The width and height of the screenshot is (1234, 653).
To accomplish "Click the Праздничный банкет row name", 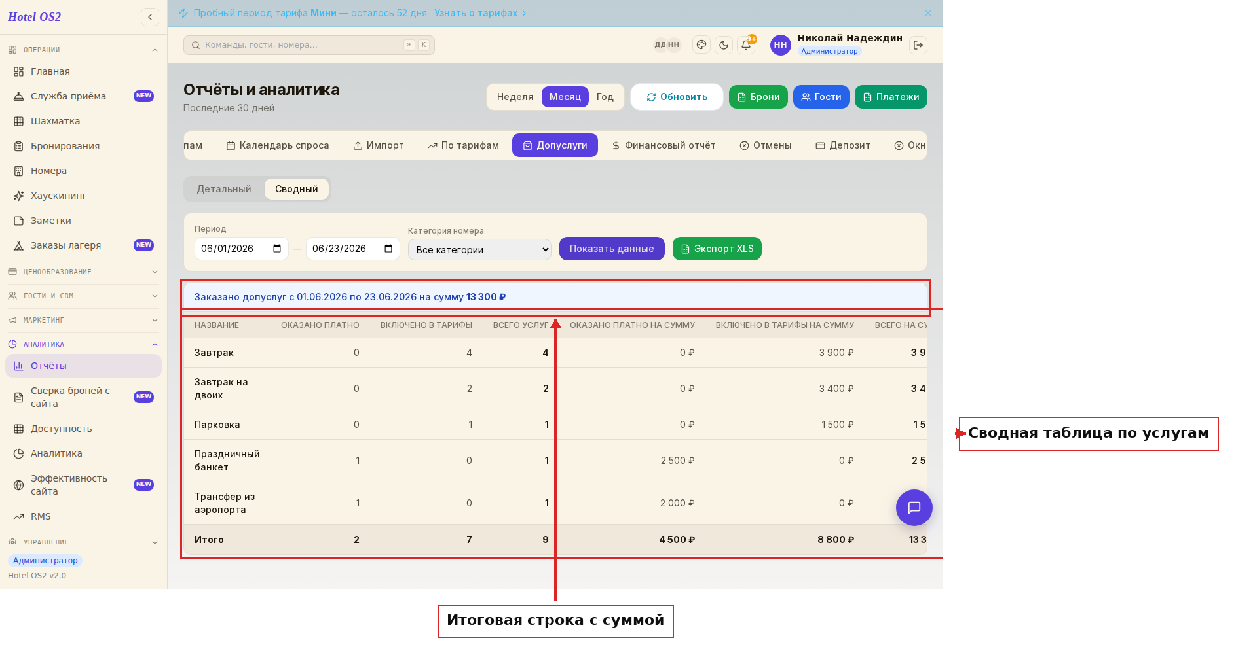I will coord(227,461).
